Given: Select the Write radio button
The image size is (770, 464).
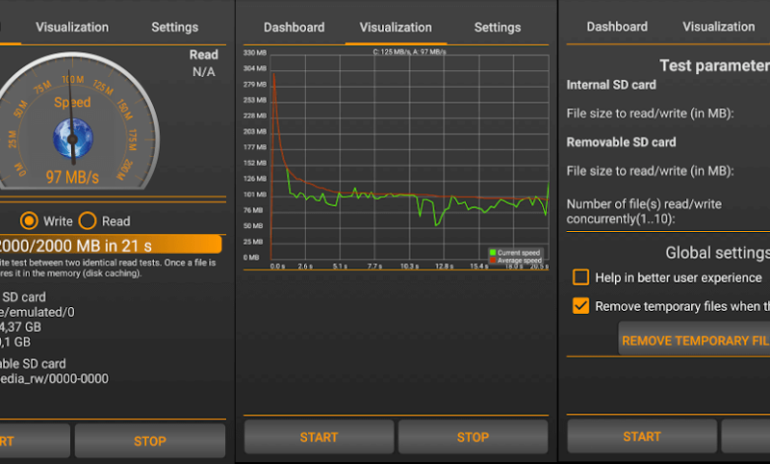Looking at the screenshot, I should click(30, 221).
